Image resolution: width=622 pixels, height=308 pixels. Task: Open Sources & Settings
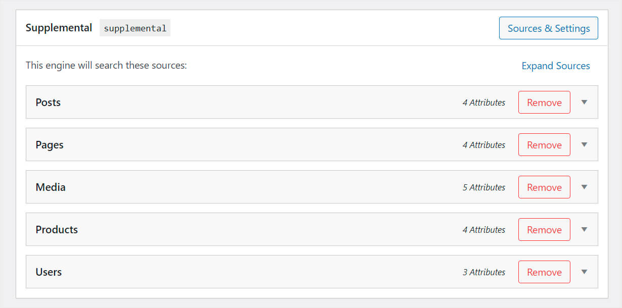coord(548,28)
